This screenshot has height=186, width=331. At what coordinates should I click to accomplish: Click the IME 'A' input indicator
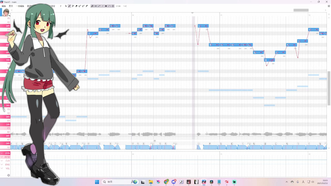point(303,182)
